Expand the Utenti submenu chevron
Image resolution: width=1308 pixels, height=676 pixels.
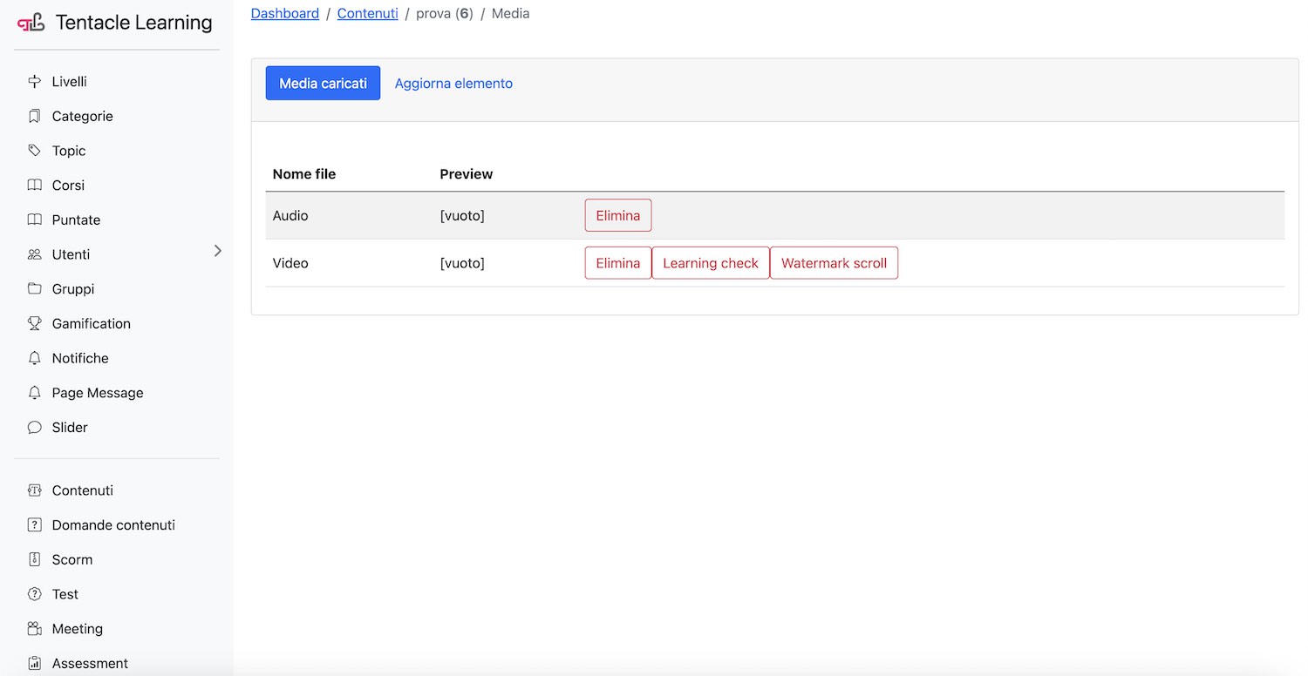[x=217, y=252]
